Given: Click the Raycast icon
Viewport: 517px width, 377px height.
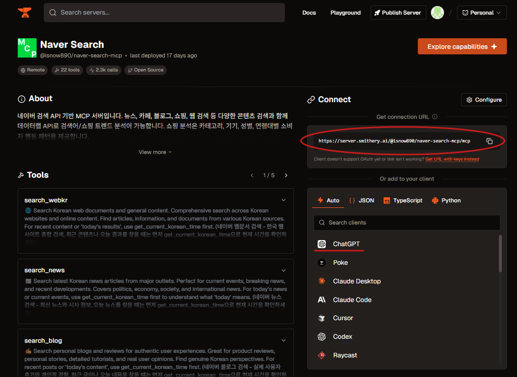Looking at the screenshot, I should click(322, 355).
